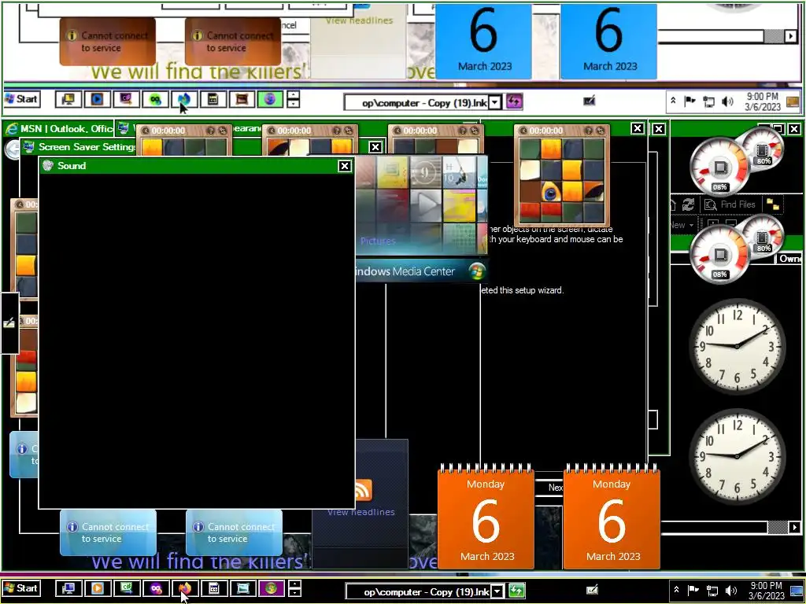Click the volume icon in the upper taskbar tray

coord(727,101)
